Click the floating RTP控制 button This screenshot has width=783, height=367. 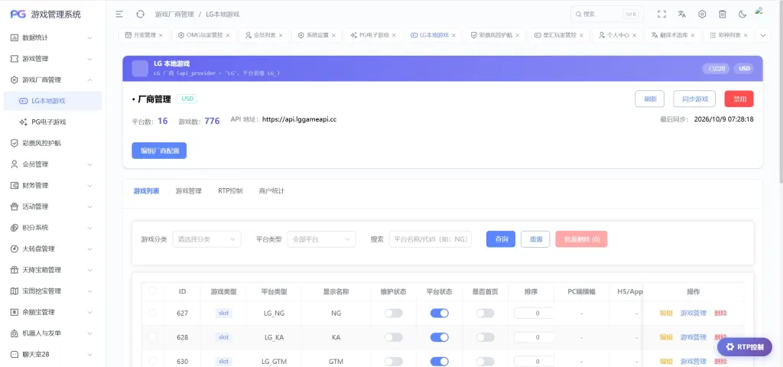coord(745,347)
